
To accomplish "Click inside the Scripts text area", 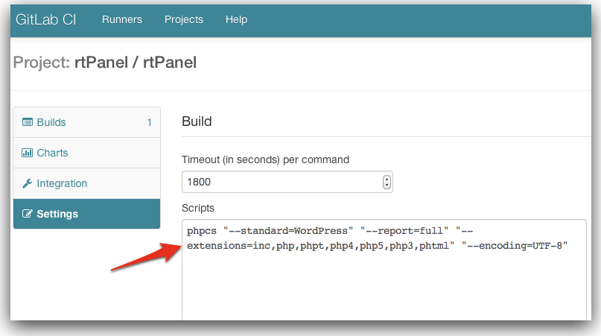I will (384, 269).
